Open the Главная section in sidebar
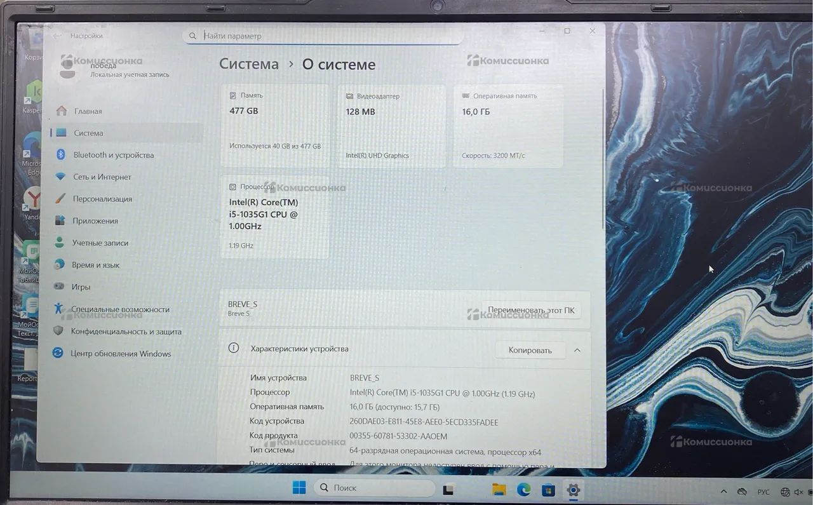 pos(88,111)
